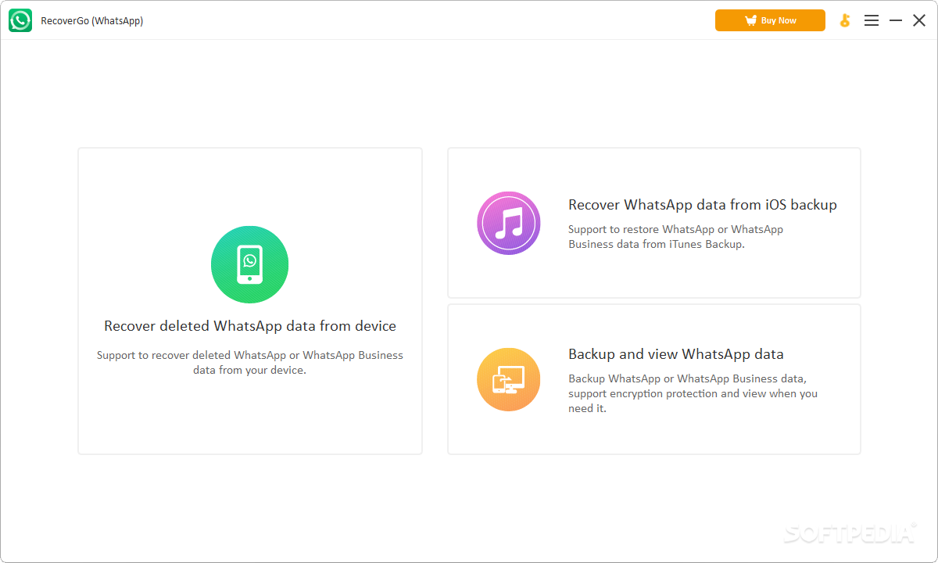The image size is (938, 563).
Task: Select the purple iTunes music note icon
Action: [x=509, y=223]
